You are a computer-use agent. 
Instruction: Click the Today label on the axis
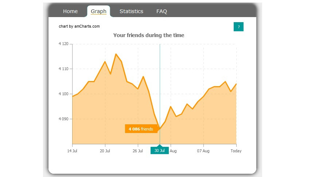click(236, 151)
